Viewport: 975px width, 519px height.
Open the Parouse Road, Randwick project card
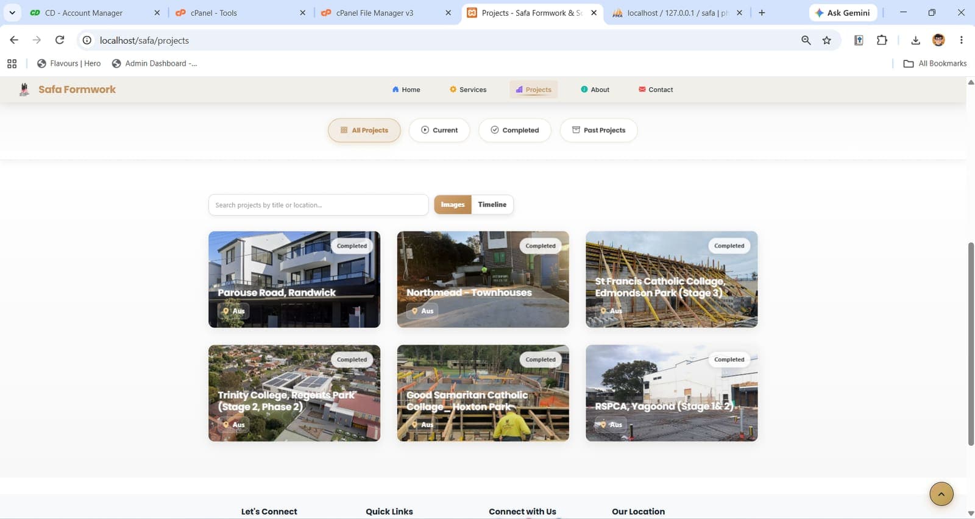pyautogui.click(x=294, y=280)
